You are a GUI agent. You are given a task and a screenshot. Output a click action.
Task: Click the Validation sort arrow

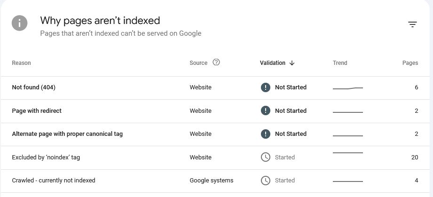[292, 63]
